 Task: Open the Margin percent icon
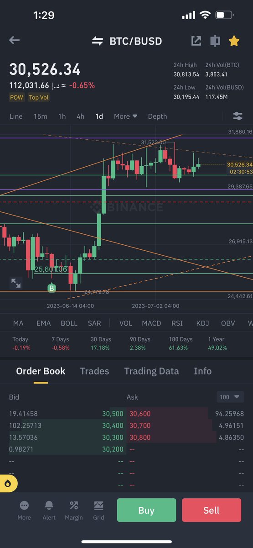tap(73, 506)
